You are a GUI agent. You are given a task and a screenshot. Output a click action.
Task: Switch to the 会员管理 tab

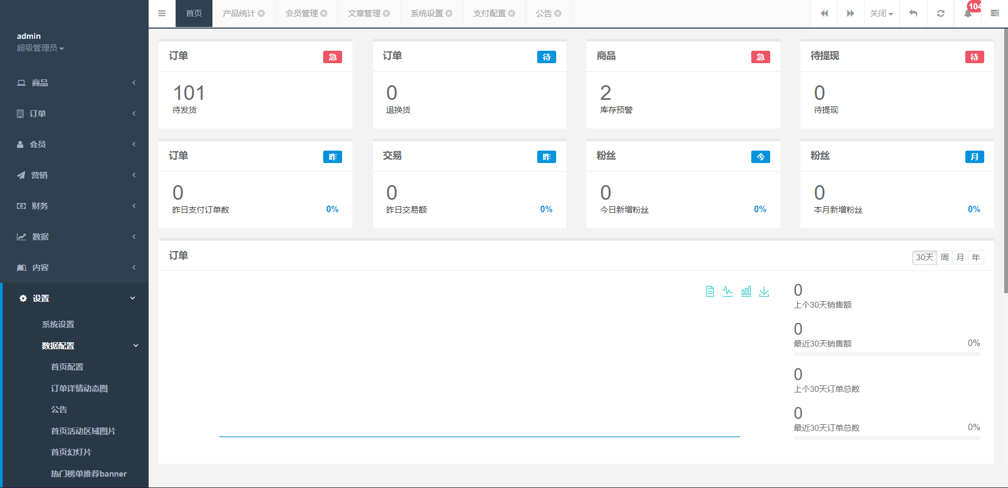302,13
